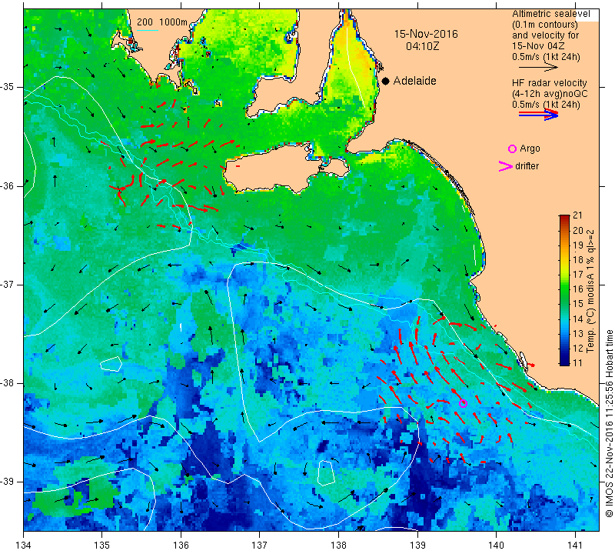This screenshot has width=615, height=554.
Task: Click the 139 longitude axis label
Action: point(417,545)
